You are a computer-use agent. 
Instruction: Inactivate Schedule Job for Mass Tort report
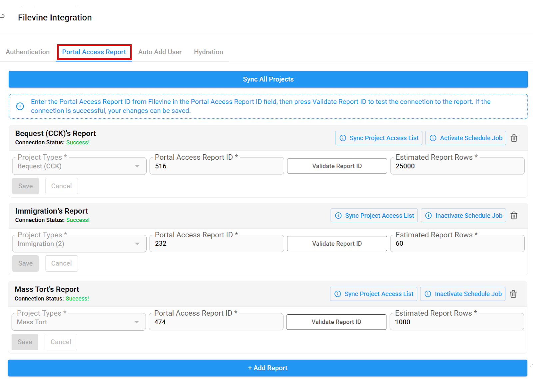click(463, 294)
